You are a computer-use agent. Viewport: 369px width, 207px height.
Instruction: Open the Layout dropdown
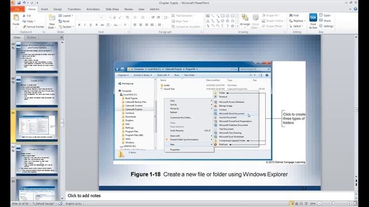pos(66,16)
